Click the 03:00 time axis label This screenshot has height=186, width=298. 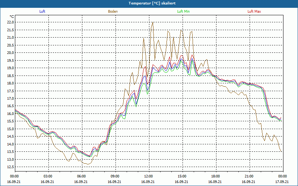(x=48, y=176)
